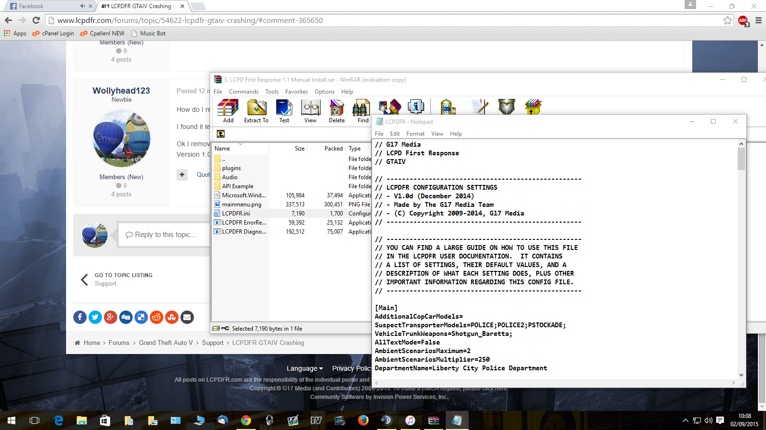Share topic on StumbleUpon
Viewport: 766px width, 430px height.
(x=172, y=317)
